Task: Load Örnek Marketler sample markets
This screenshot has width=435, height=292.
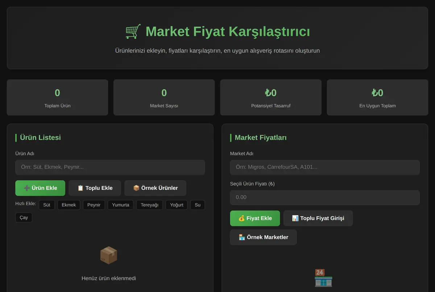Action: 263,237
